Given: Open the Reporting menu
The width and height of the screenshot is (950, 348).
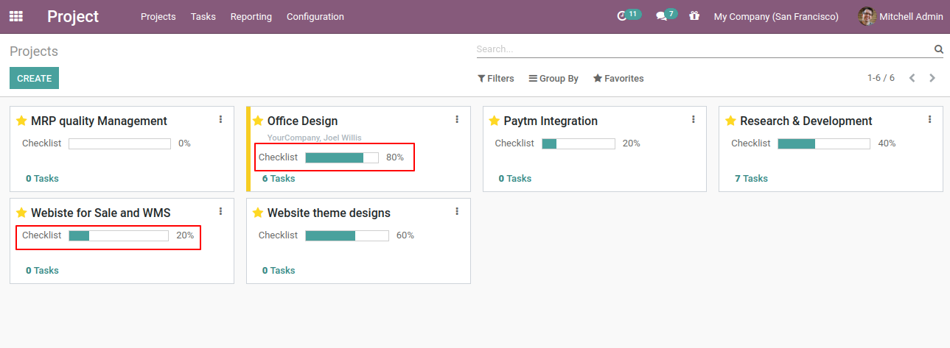Looking at the screenshot, I should [x=251, y=16].
